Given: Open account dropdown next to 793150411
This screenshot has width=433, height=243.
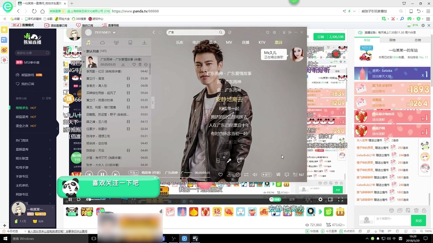Looking at the screenshot, I should pyautogui.click(x=114, y=33).
